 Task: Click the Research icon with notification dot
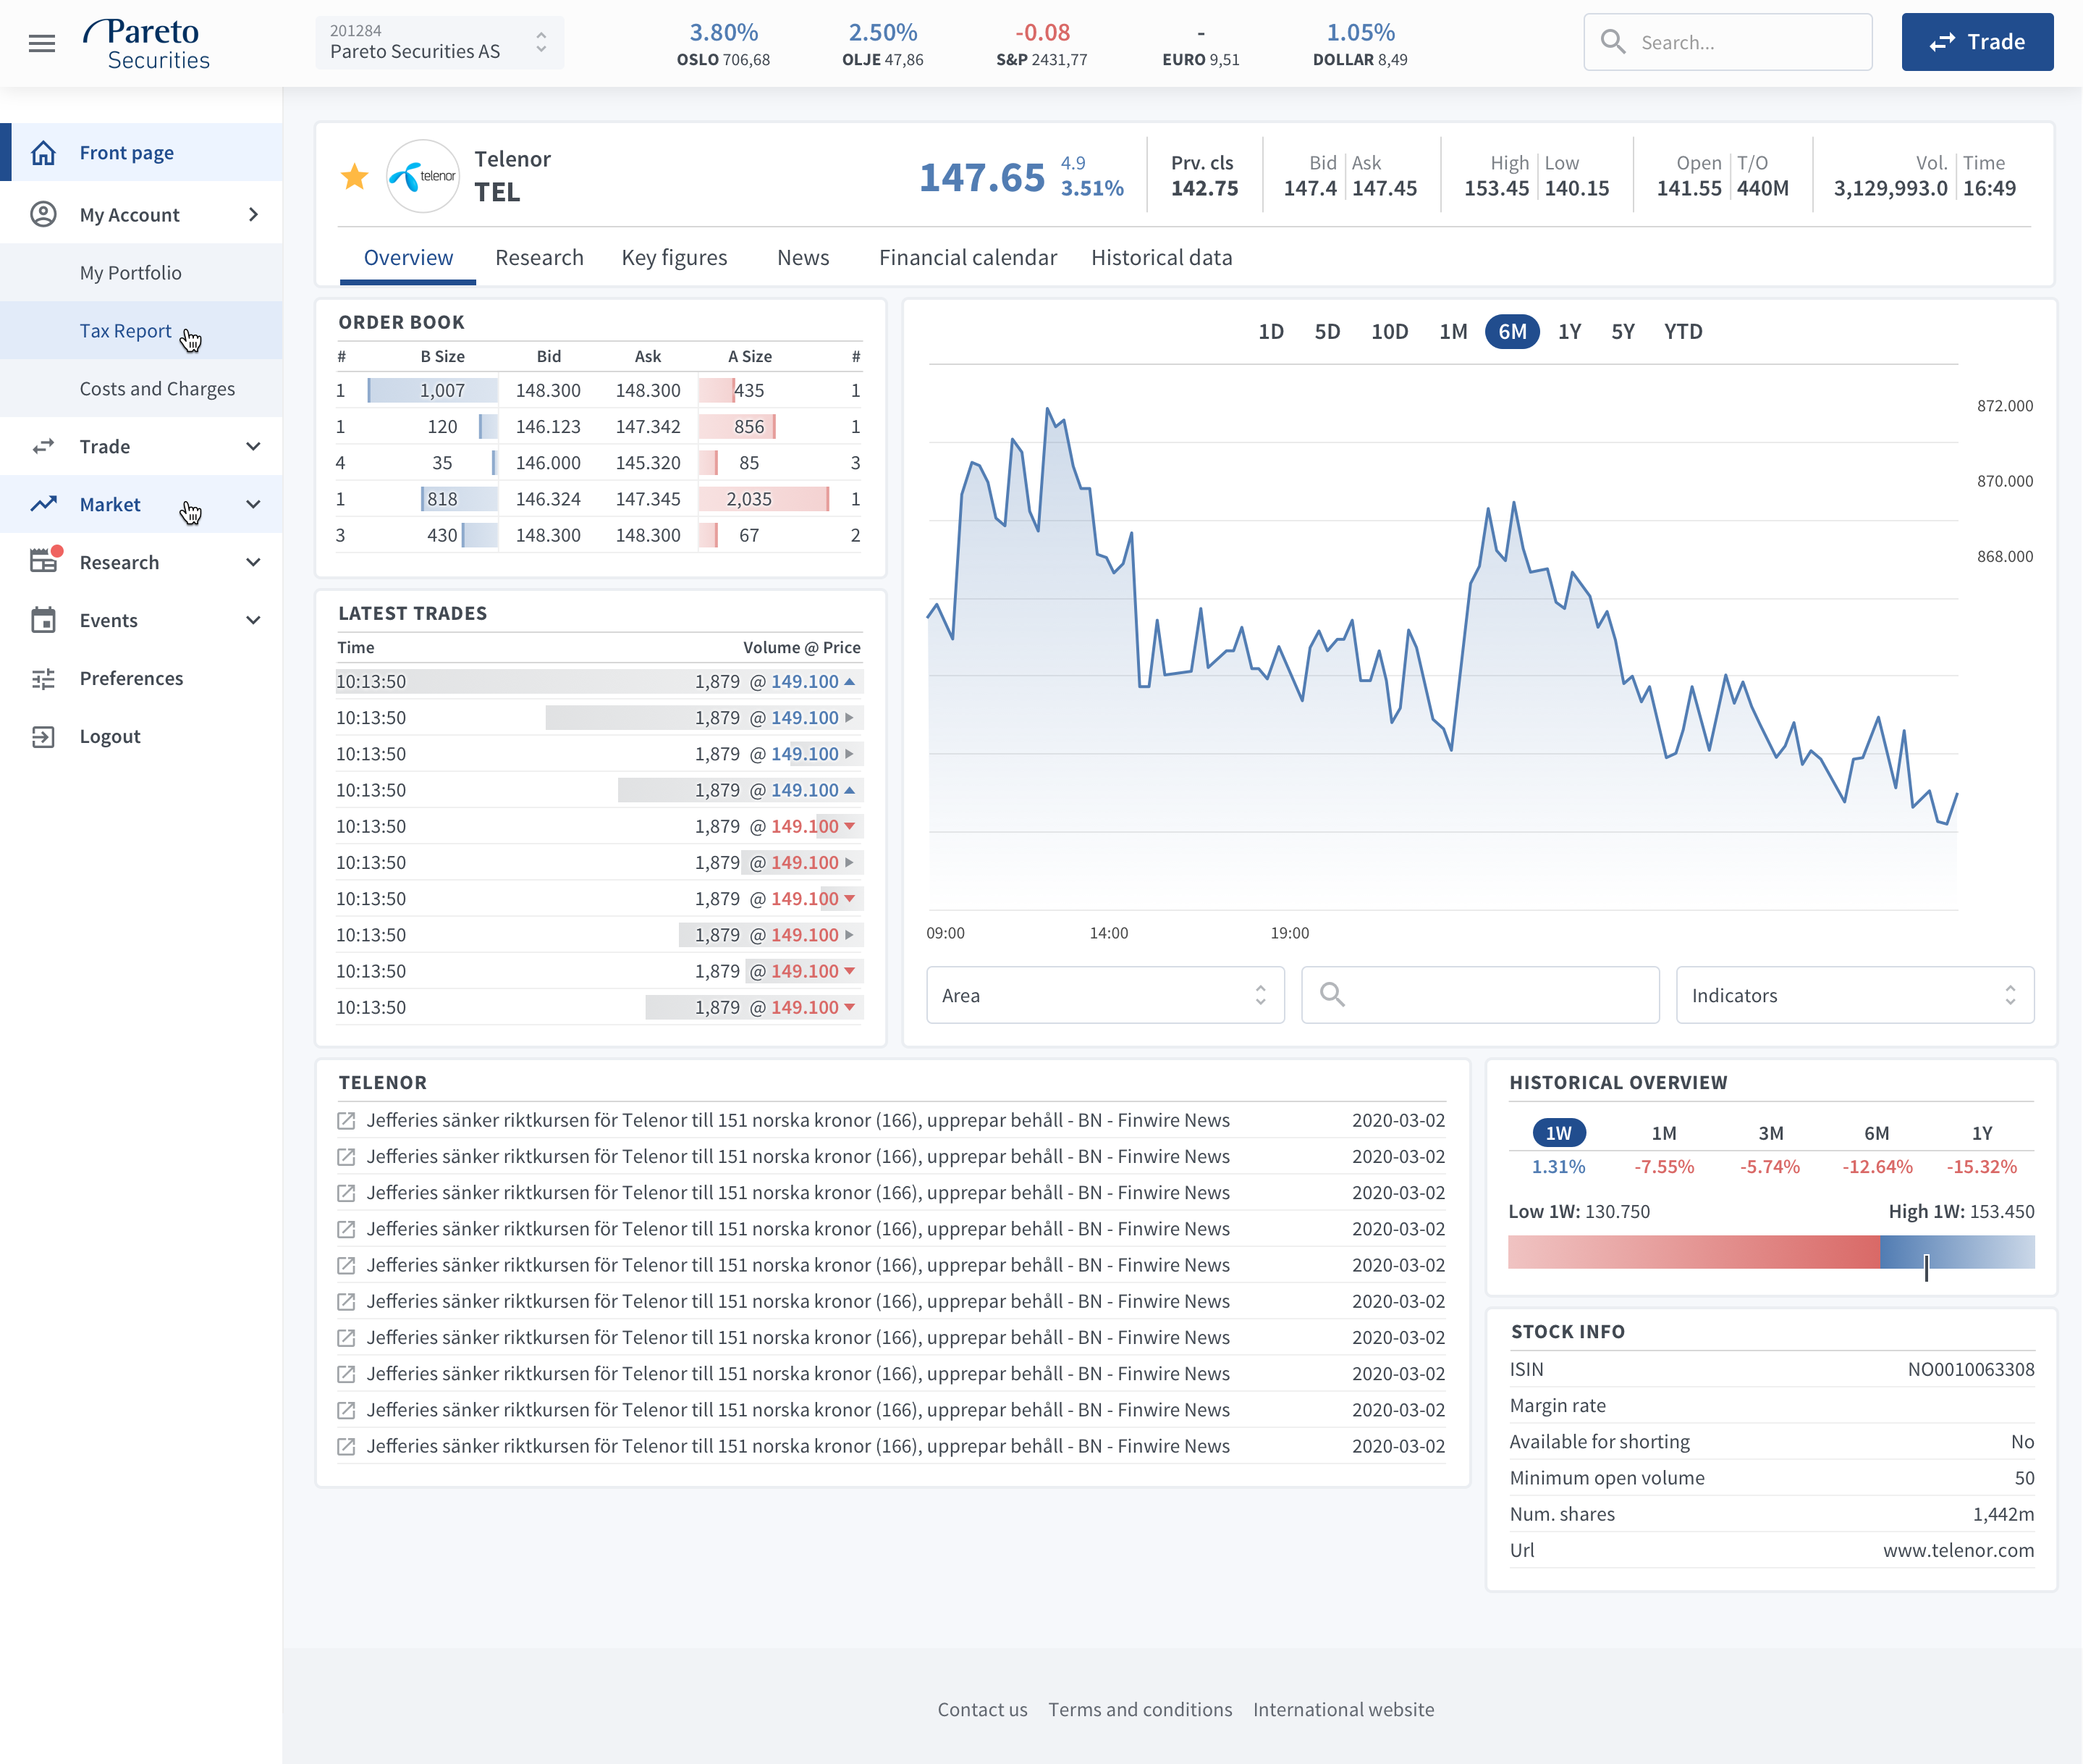pyautogui.click(x=45, y=560)
